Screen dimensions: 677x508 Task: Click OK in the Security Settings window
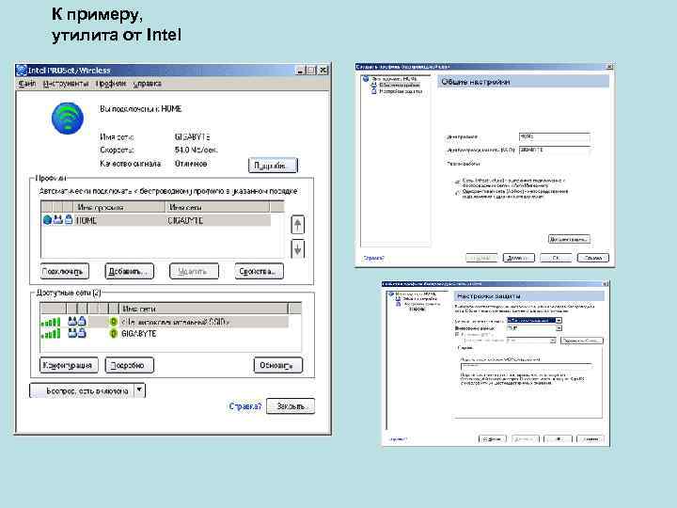tap(558, 439)
